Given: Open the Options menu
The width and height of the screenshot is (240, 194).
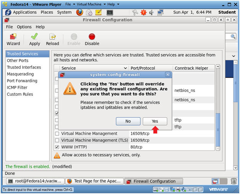Looking at the screenshot, I should pos(24,27).
